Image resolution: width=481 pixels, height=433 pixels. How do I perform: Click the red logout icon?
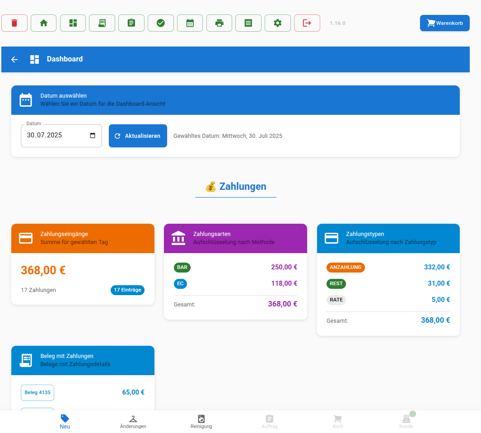(307, 23)
